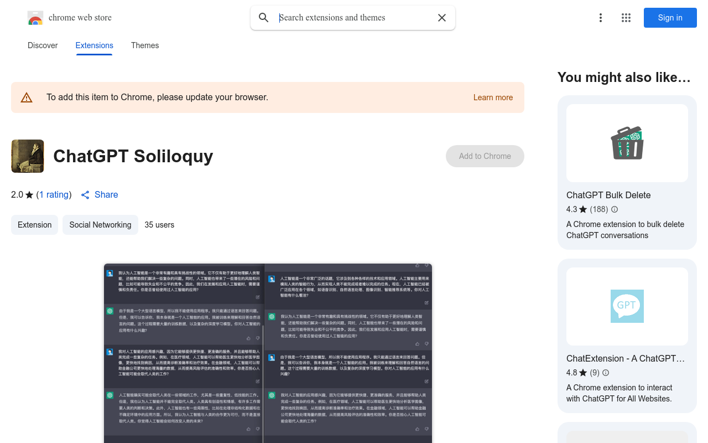Click the ChatGPT Soliloquy title text
708x443 pixels.
[x=133, y=156]
